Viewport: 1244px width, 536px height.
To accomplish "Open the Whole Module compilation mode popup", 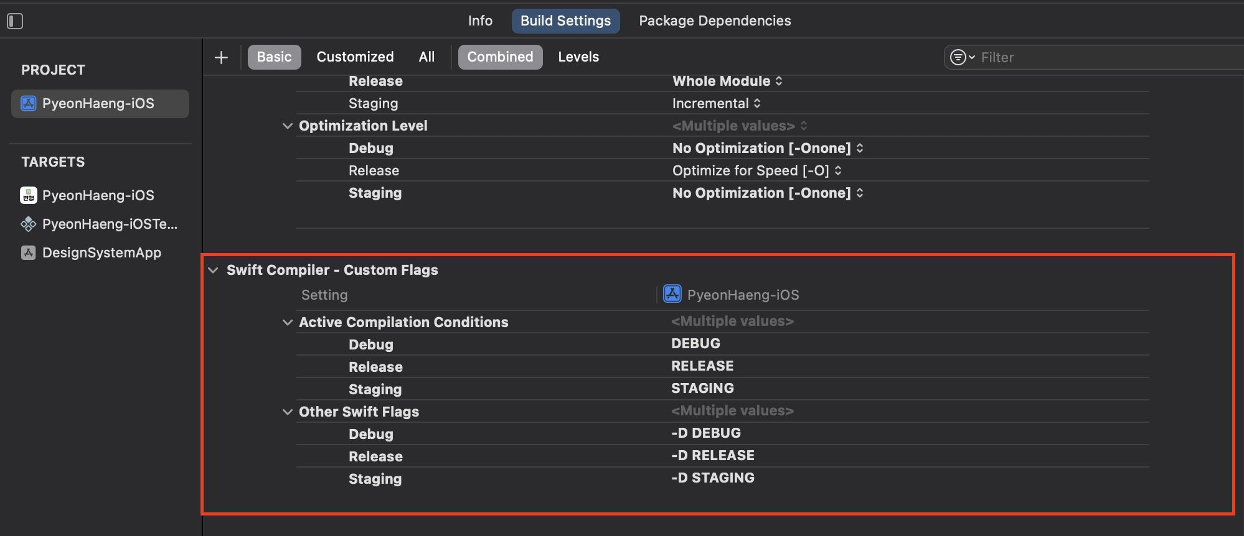I will 728,81.
